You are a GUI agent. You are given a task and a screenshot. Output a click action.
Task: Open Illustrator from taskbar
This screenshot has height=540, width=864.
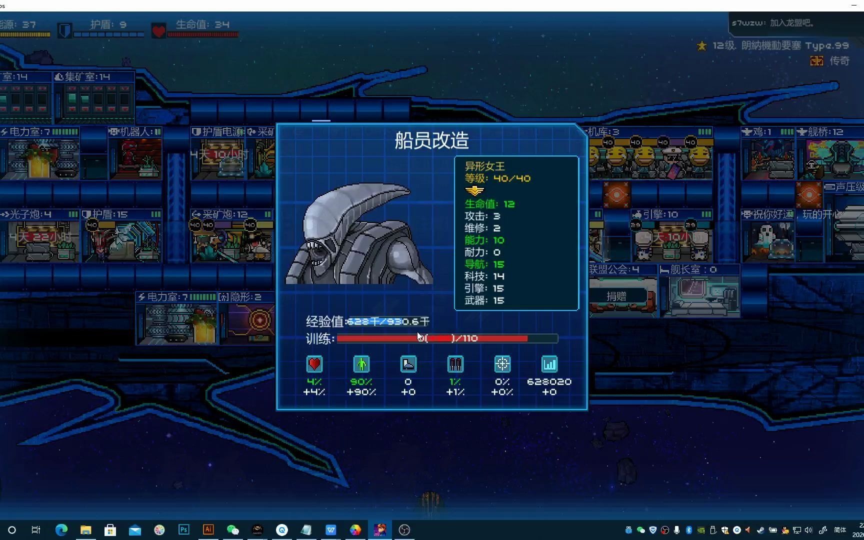click(x=208, y=529)
